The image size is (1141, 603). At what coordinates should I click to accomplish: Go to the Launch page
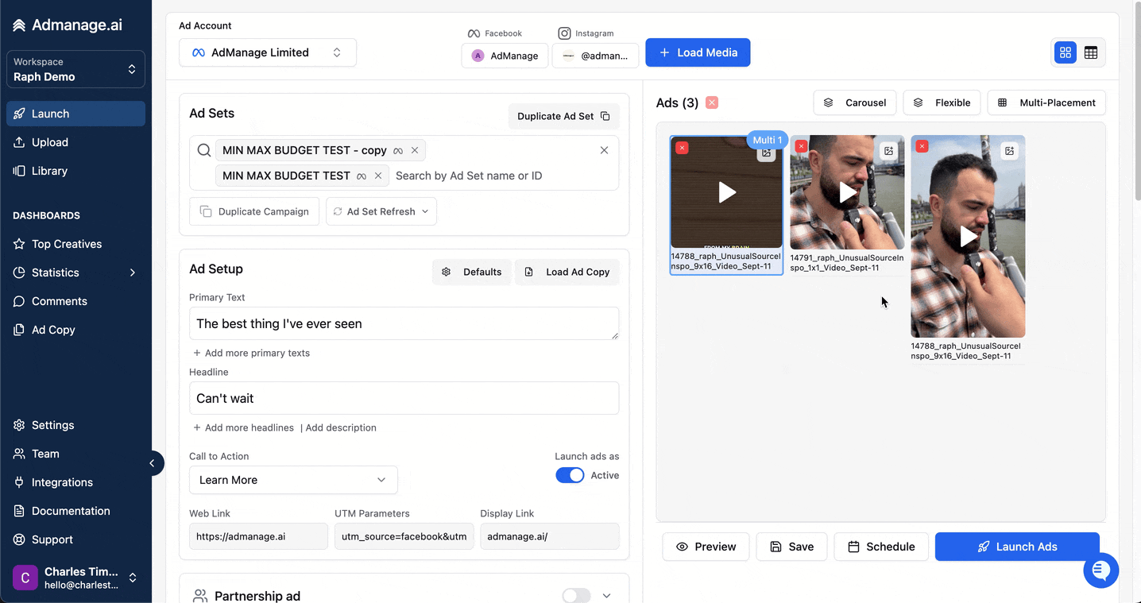(x=75, y=114)
